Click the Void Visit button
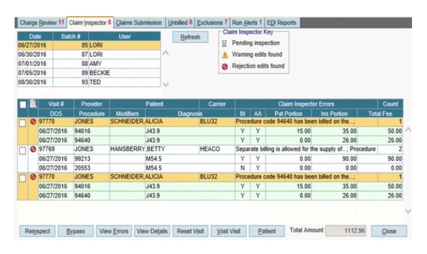The image size is (427, 254). click(x=228, y=231)
